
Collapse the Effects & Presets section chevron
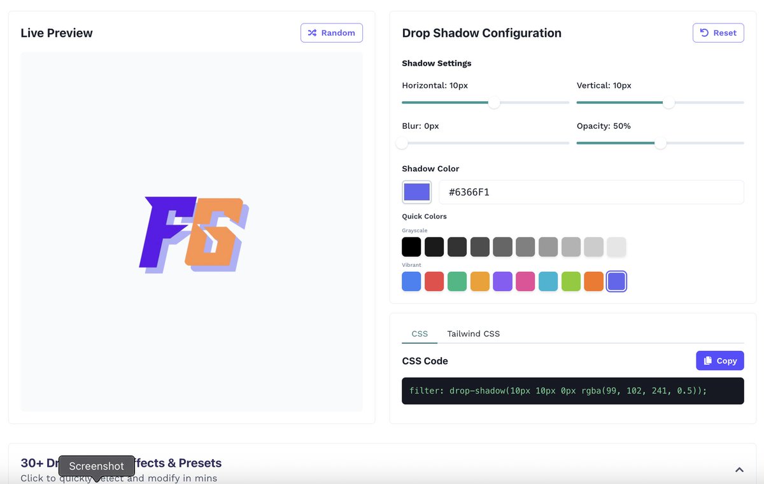pyautogui.click(x=739, y=470)
